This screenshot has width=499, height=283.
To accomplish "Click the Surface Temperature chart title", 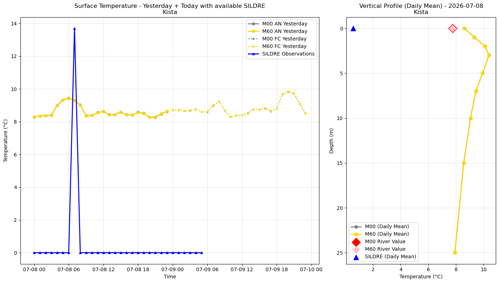I will 170,9.
